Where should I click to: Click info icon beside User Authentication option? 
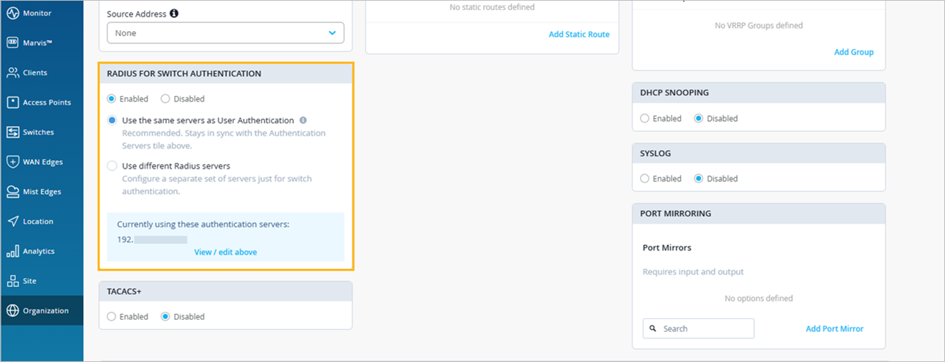point(303,120)
